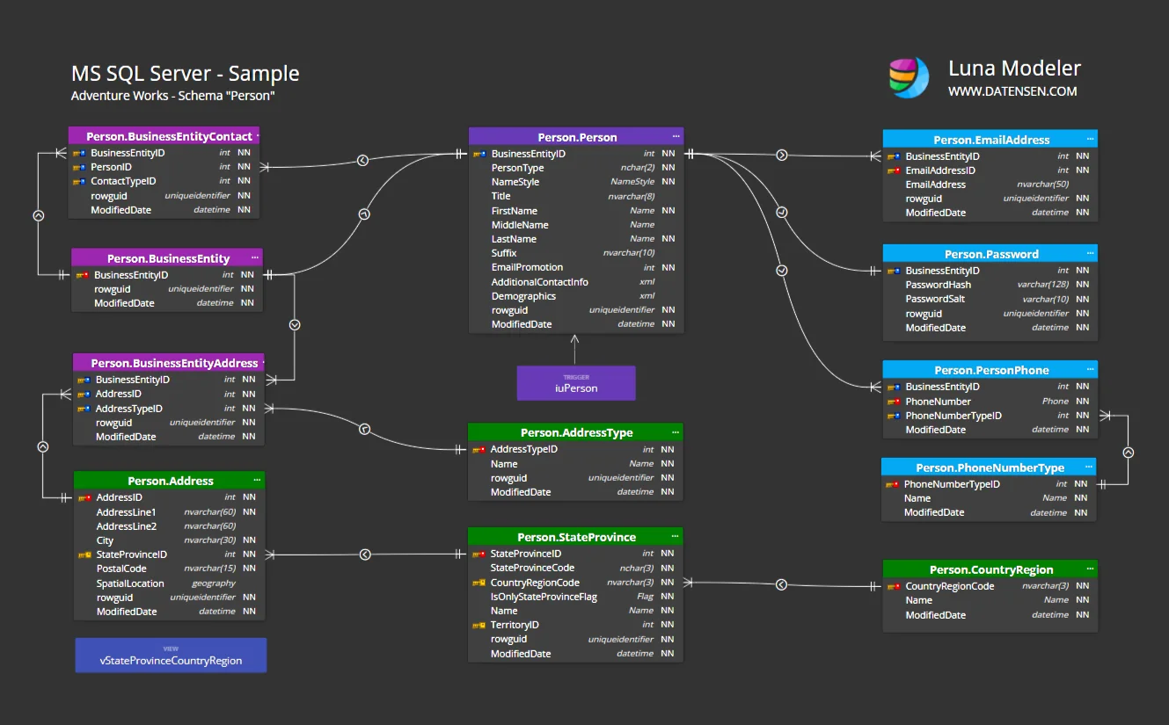The image size is (1169, 725).
Task: Select the Person.BusinessEntityAddress table header
Action: tap(169, 363)
